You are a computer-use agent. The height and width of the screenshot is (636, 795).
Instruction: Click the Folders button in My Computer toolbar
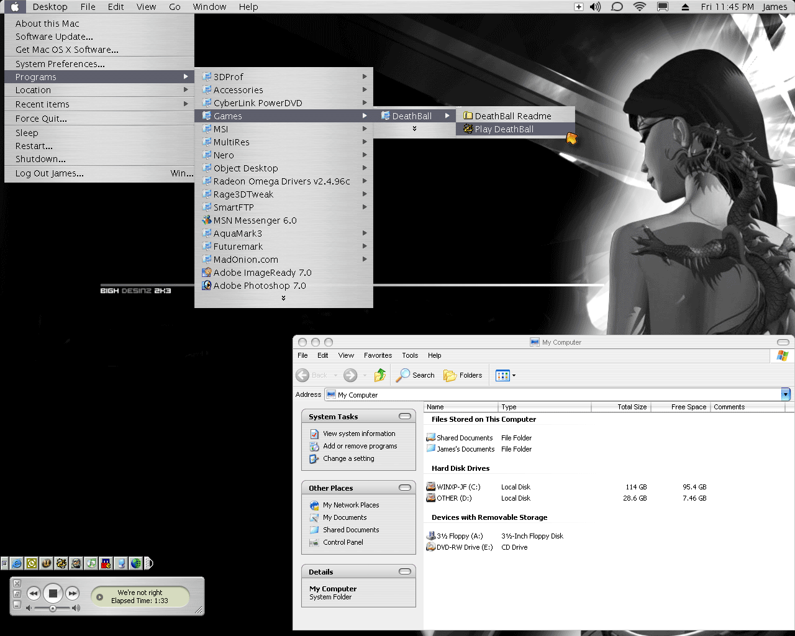tap(463, 375)
